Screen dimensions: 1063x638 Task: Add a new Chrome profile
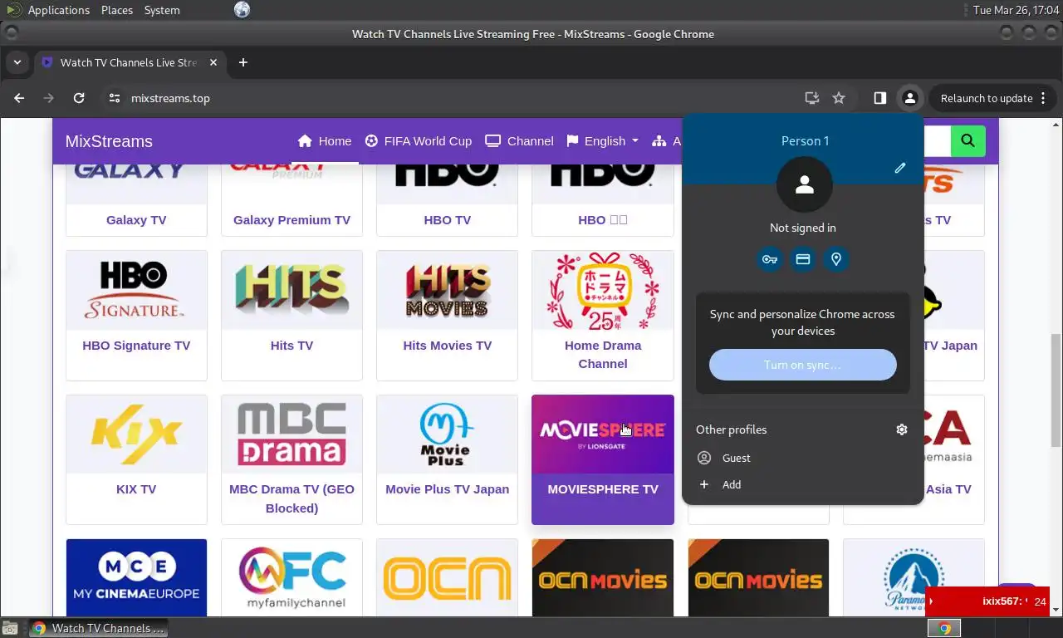[x=802, y=484]
